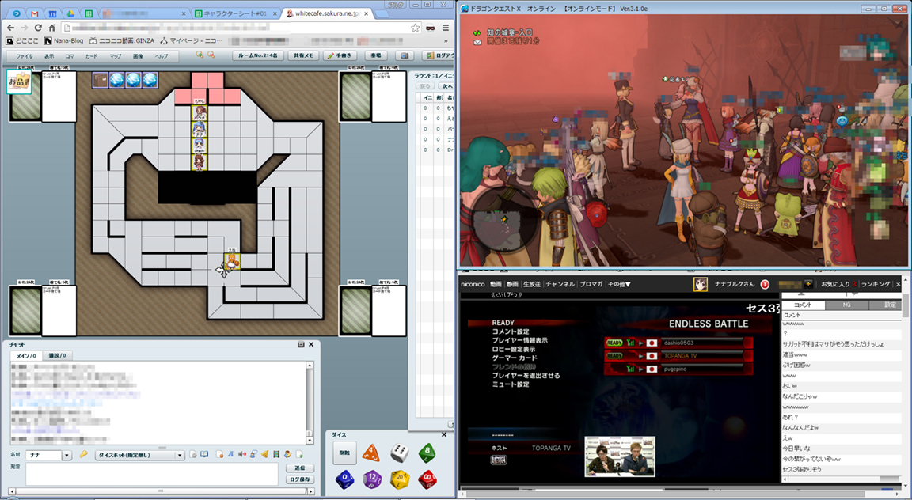Open the コマ menu
Image resolution: width=912 pixels, height=500 pixels.
click(x=70, y=56)
